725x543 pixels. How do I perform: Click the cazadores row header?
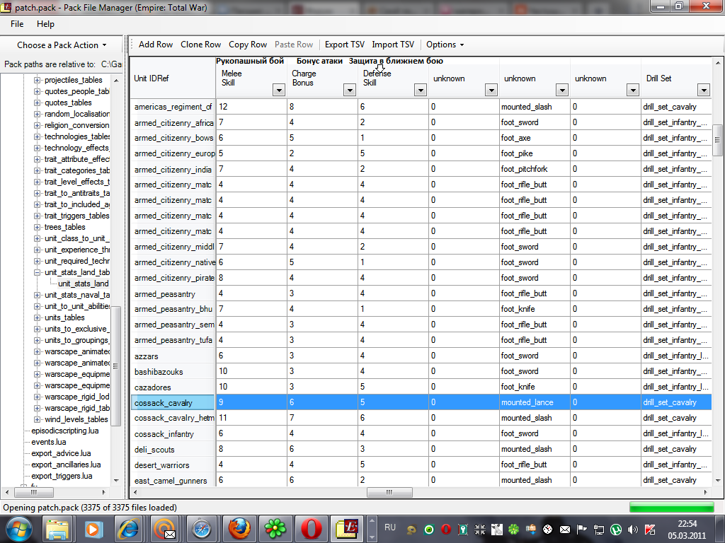pos(173,387)
